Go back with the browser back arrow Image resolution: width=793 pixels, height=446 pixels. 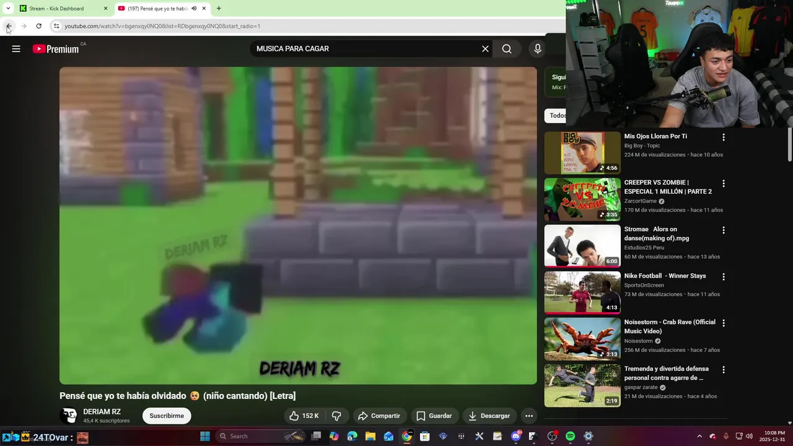(x=9, y=26)
